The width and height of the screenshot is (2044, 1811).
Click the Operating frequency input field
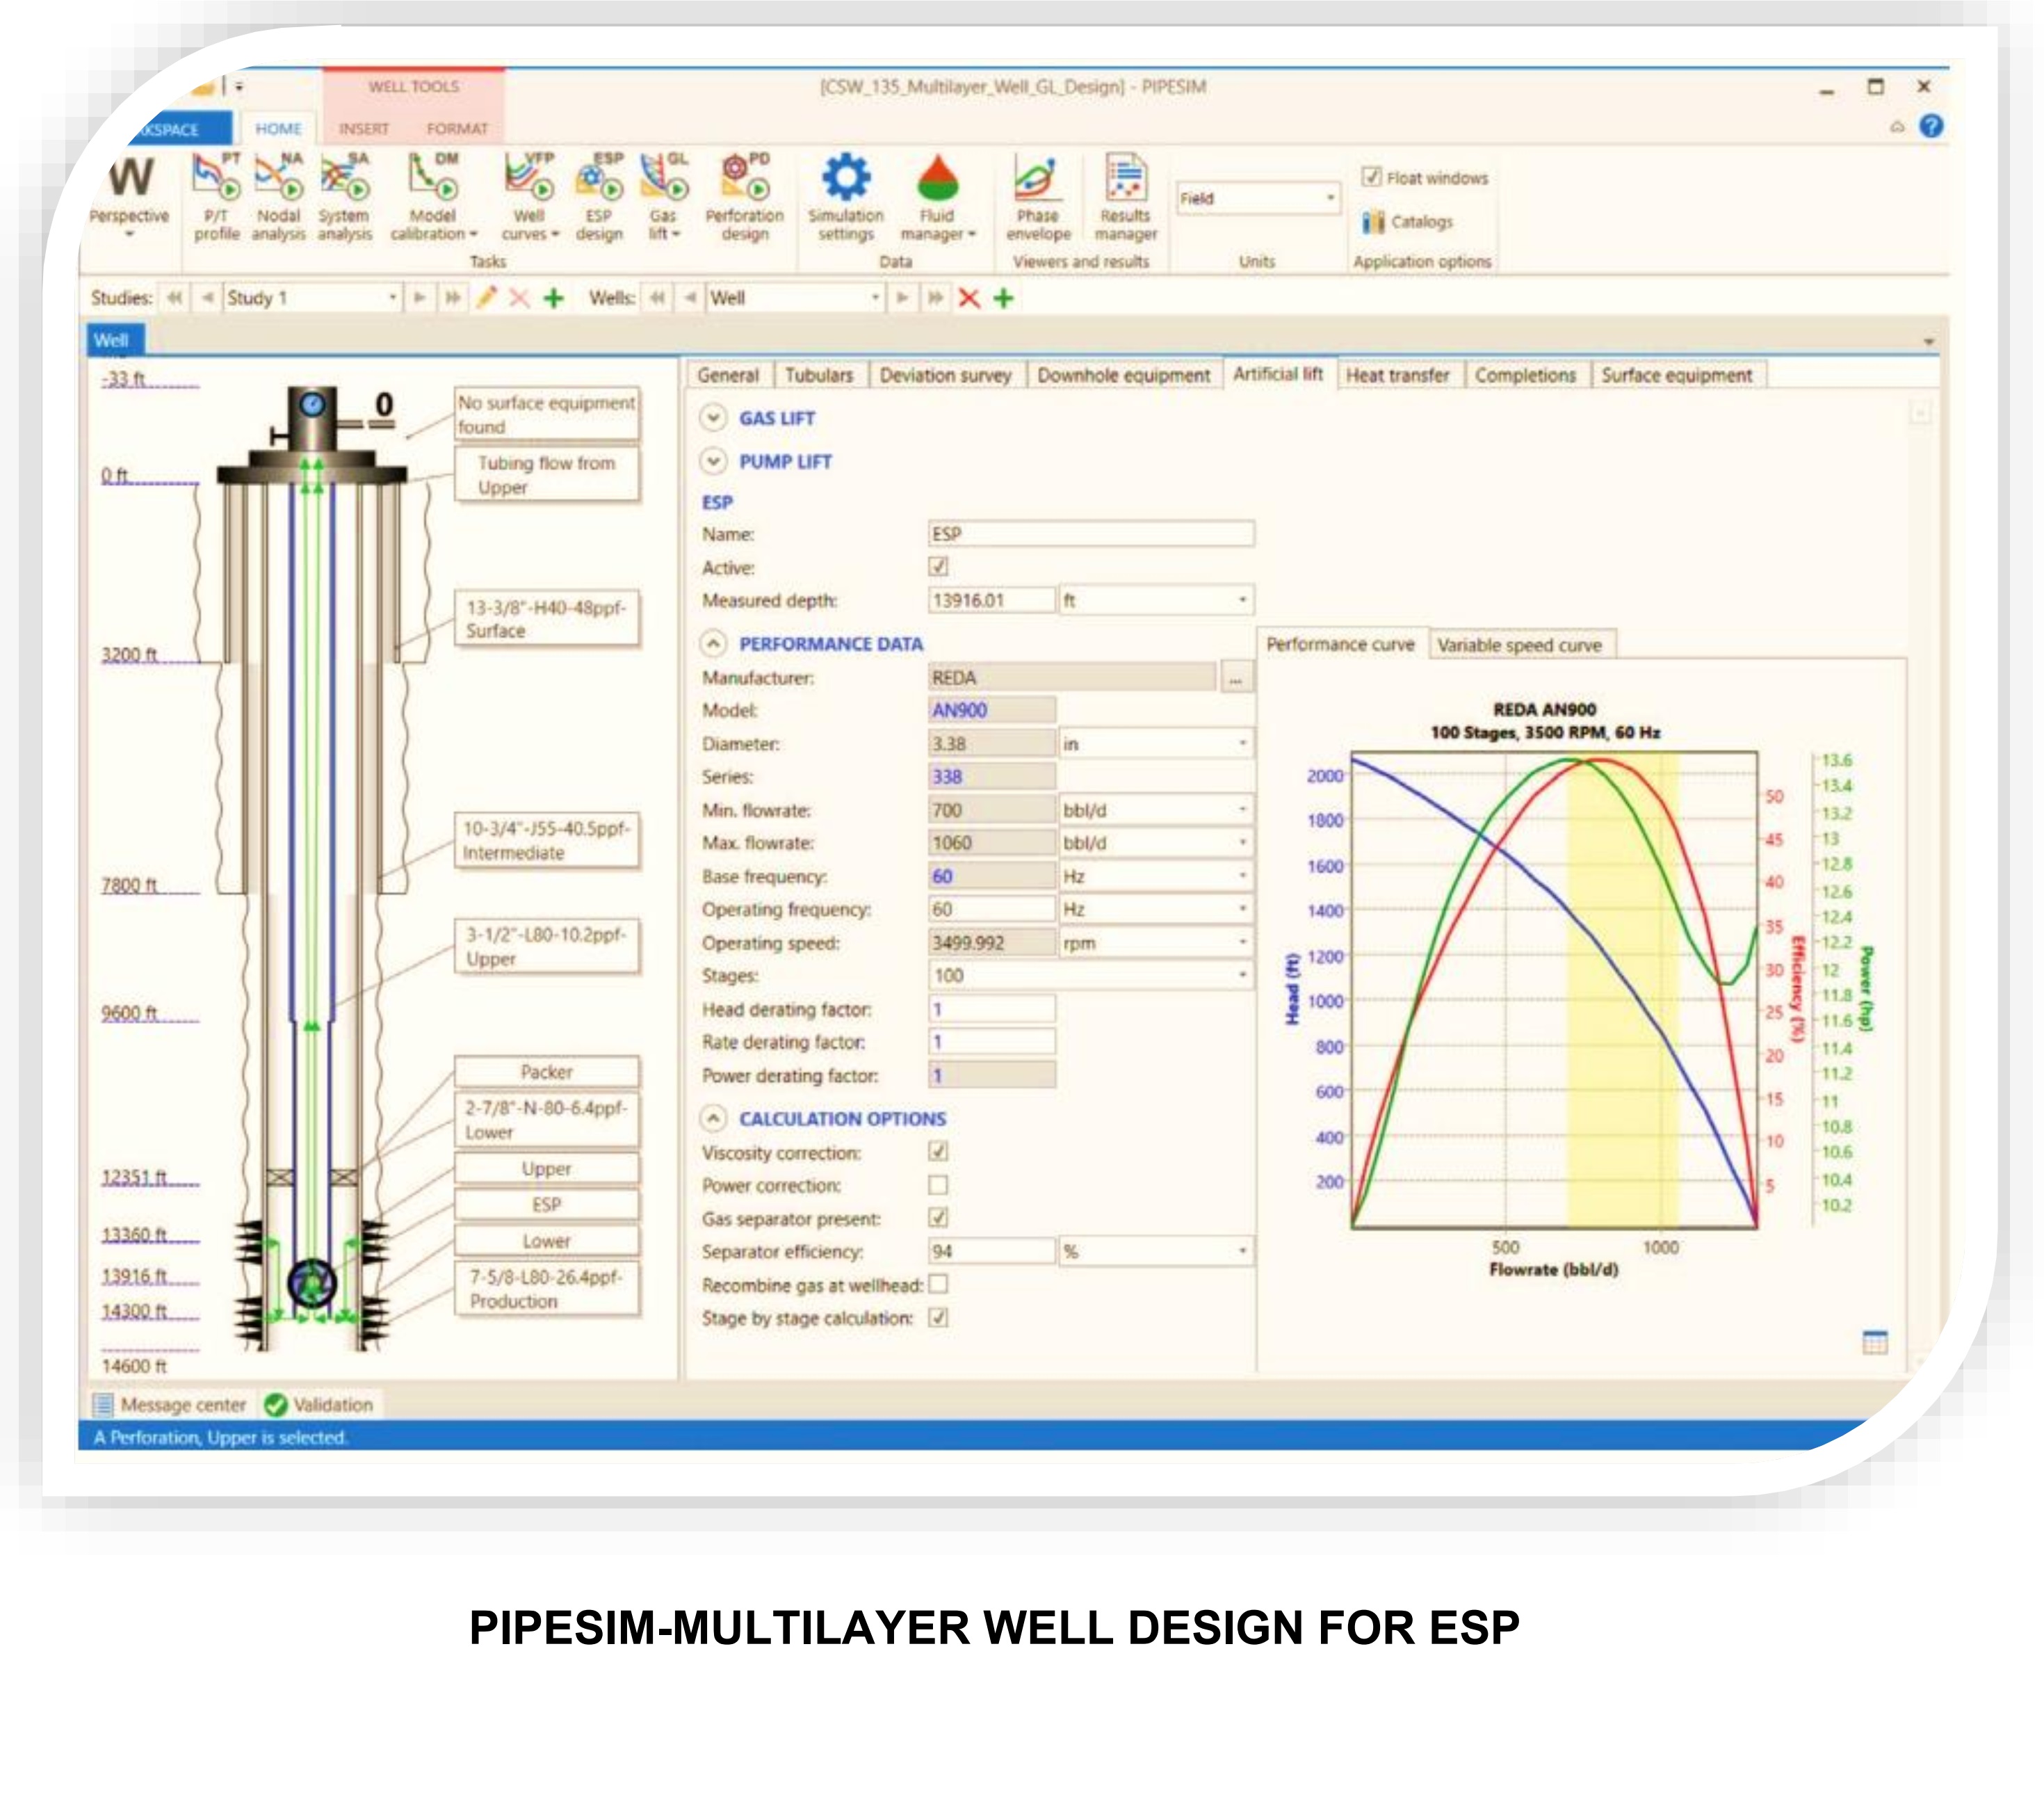click(990, 910)
